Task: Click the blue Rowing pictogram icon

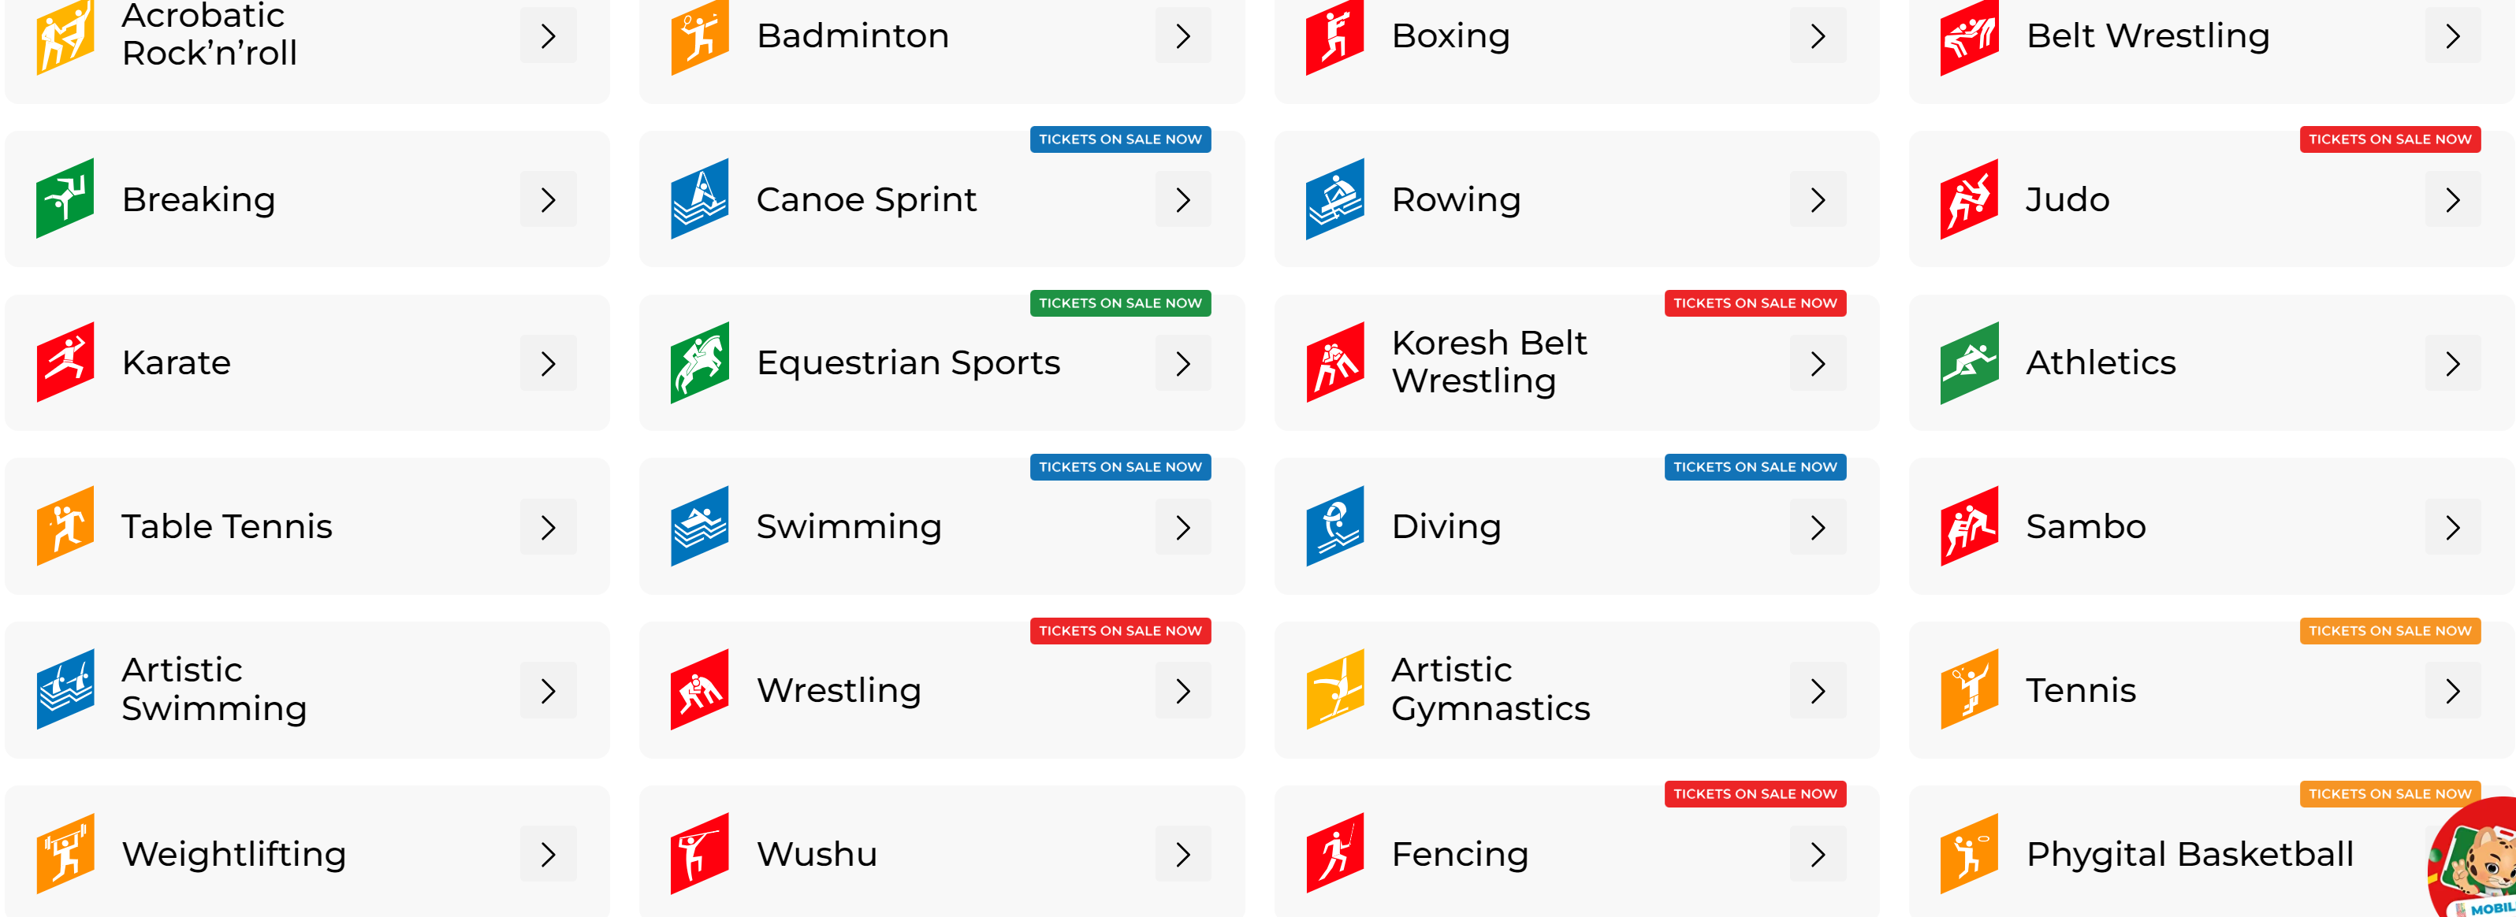Action: (x=1334, y=199)
